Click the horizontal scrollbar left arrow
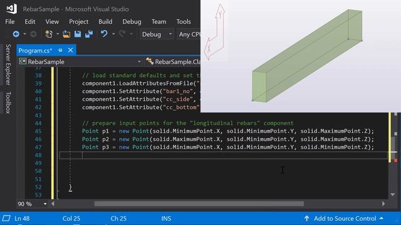401x225 pixels. 53,204
